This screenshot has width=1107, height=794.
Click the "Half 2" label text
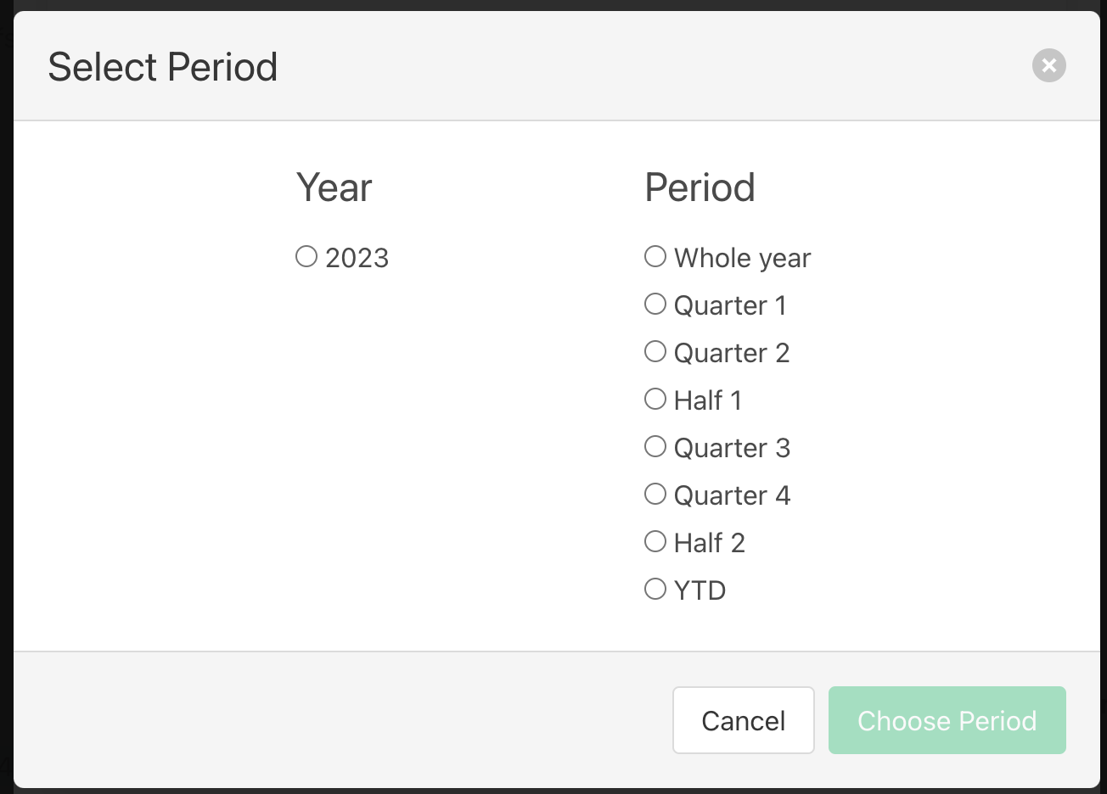pyautogui.click(x=709, y=543)
